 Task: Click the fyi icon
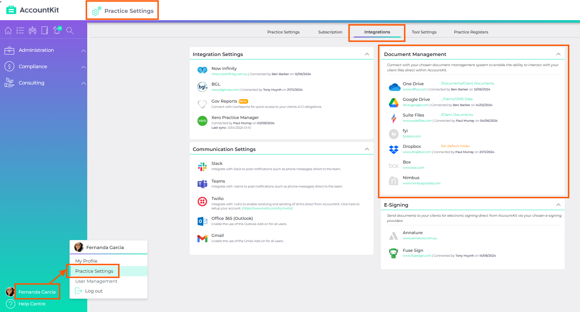393,134
